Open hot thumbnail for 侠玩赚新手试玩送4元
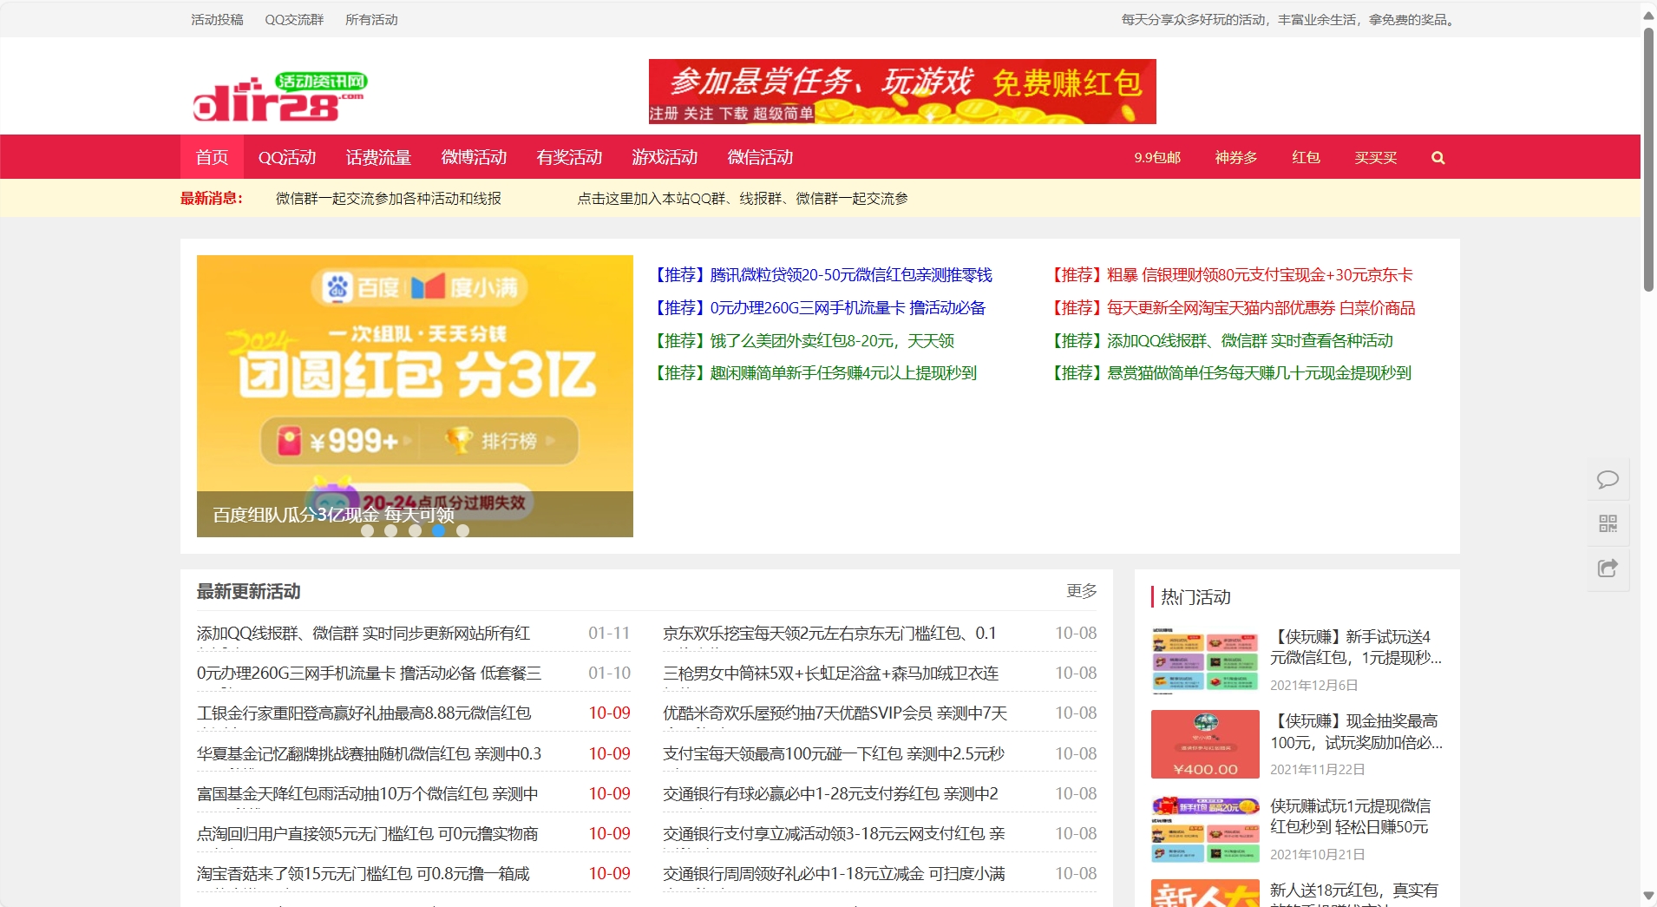1657x907 pixels. coord(1205,660)
